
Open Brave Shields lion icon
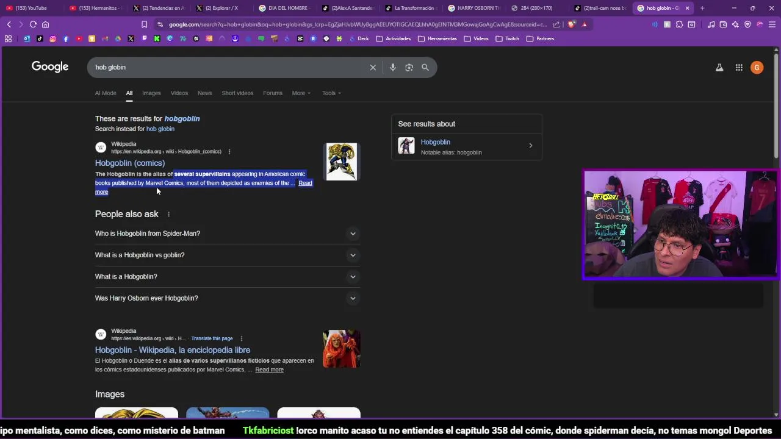pos(571,24)
